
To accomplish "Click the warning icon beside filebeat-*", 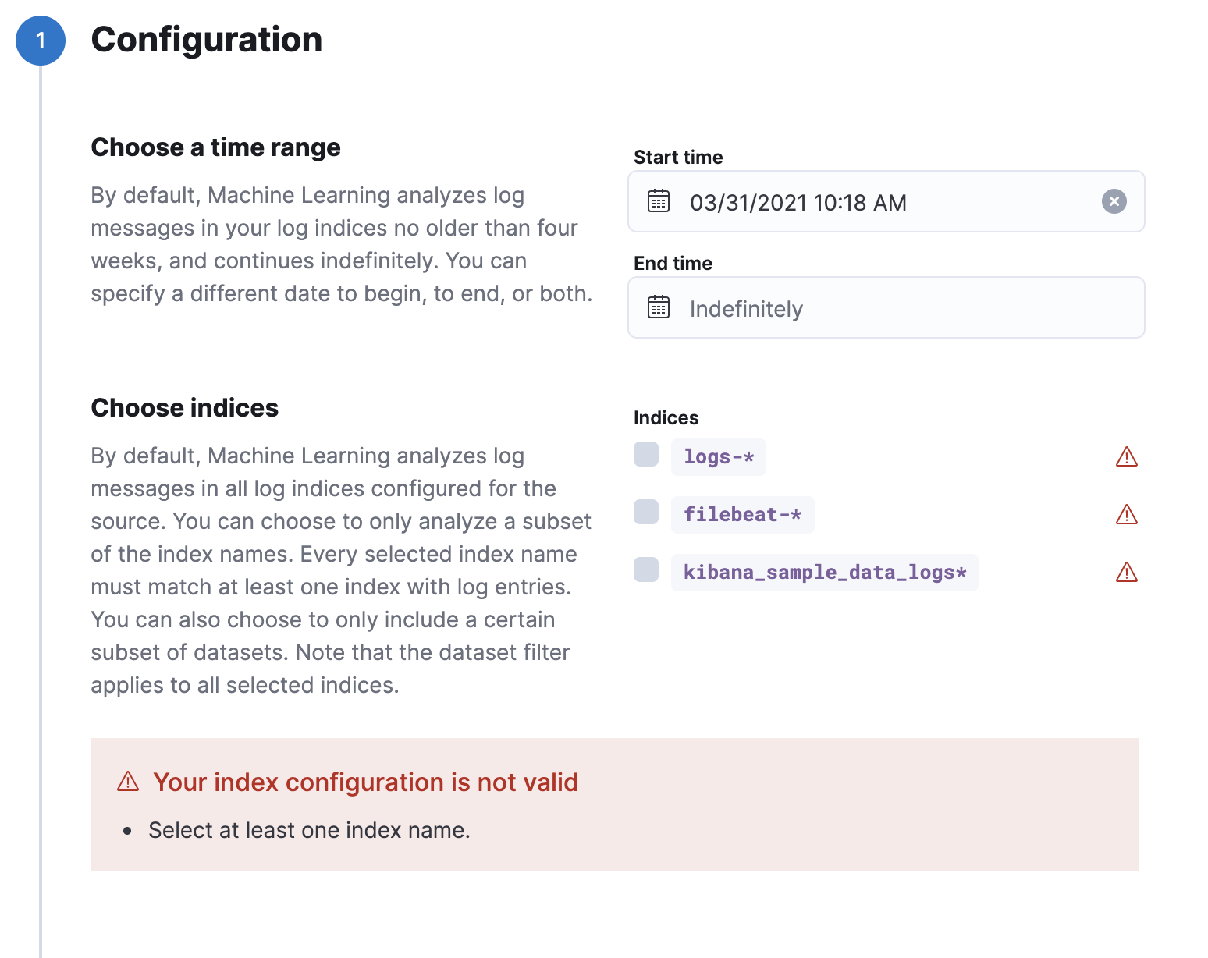I will click(1126, 514).
